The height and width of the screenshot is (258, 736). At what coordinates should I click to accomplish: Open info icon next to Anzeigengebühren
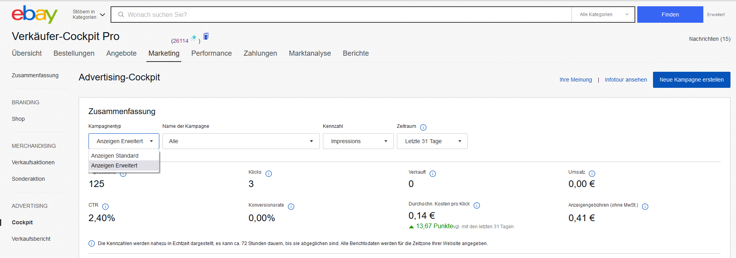645,207
